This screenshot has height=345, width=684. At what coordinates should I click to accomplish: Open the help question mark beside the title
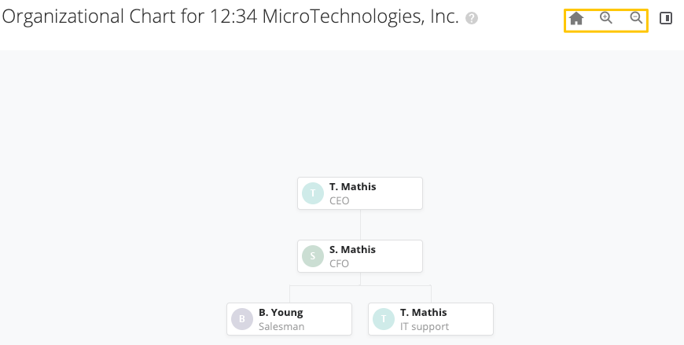(472, 18)
